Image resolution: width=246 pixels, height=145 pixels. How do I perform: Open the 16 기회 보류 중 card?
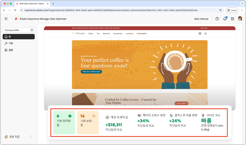tap(88, 122)
